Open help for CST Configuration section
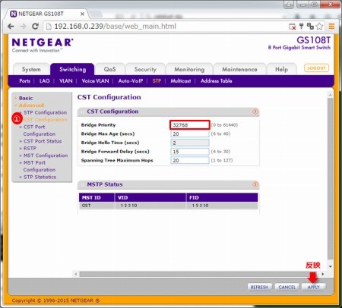This screenshot has height=308, width=342. point(255,112)
